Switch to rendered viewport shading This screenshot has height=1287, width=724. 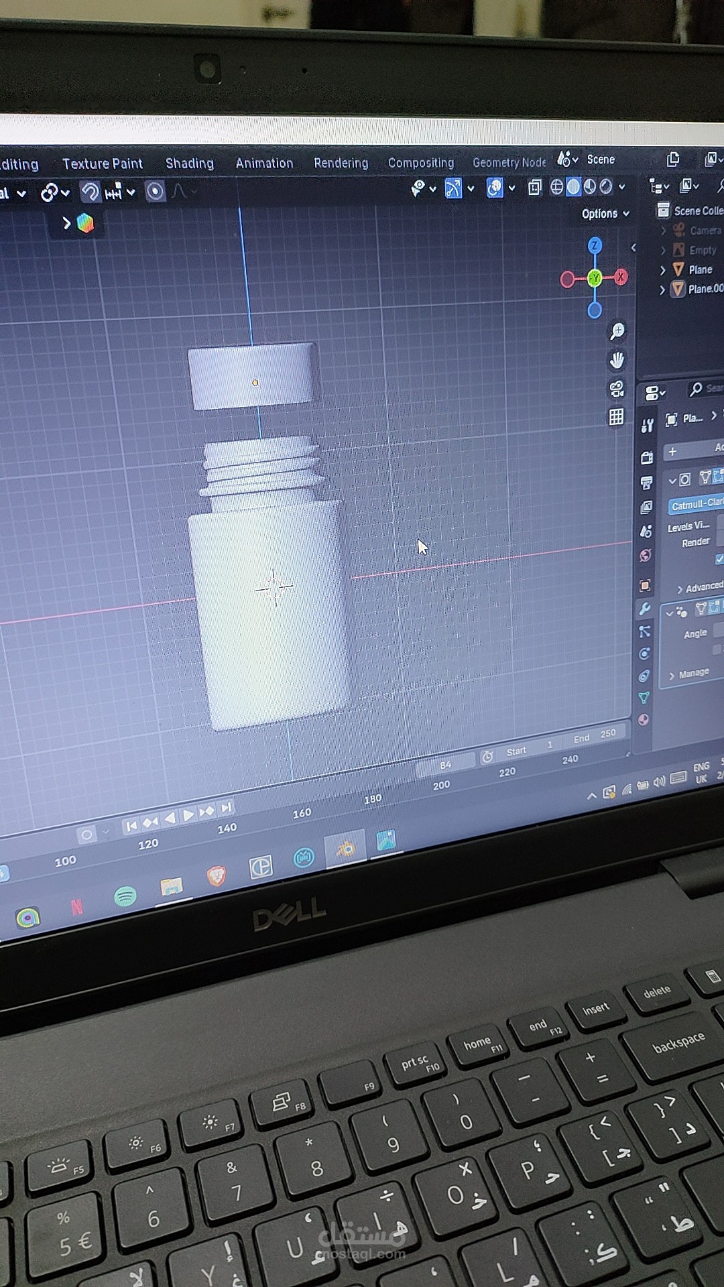(606, 186)
